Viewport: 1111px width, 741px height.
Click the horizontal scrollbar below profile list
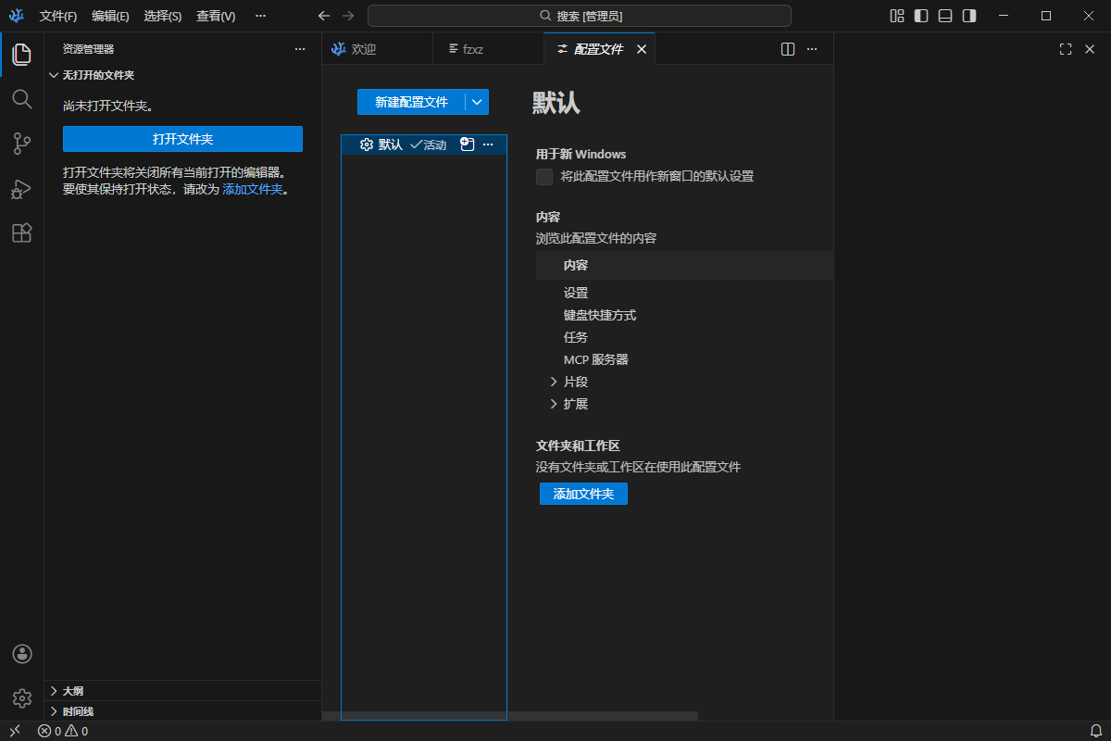(x=509, y=716)
